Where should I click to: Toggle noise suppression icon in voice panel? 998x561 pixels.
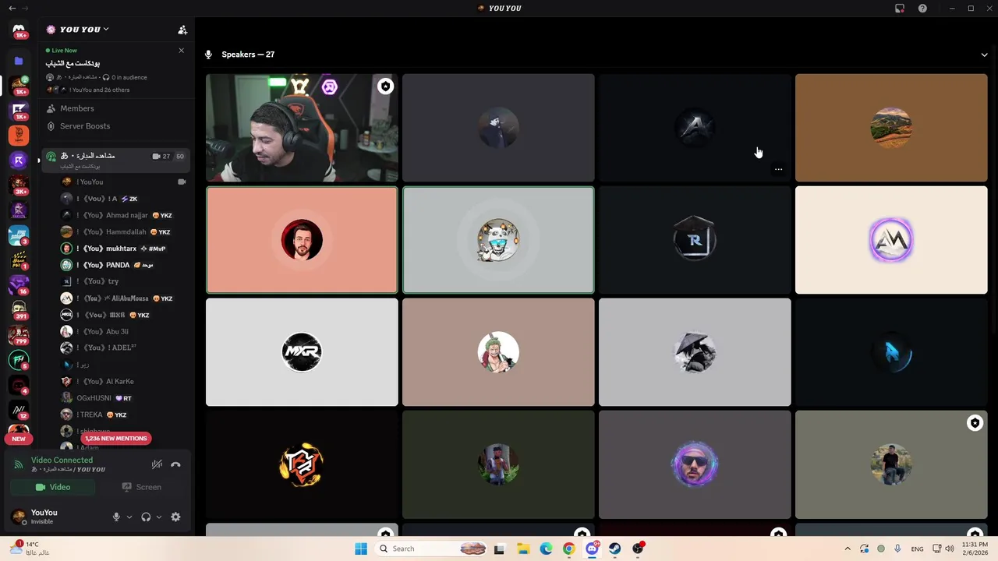157,464
